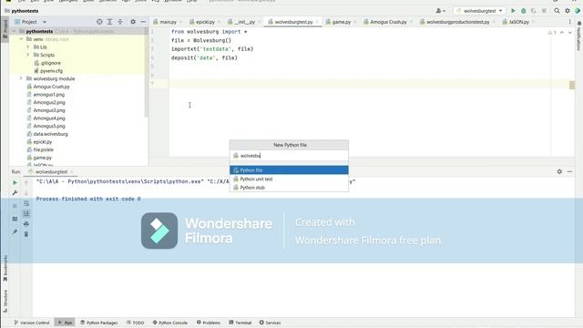Expand the Scripts folder
Screen dimensions: 583x328
[28, 55]
